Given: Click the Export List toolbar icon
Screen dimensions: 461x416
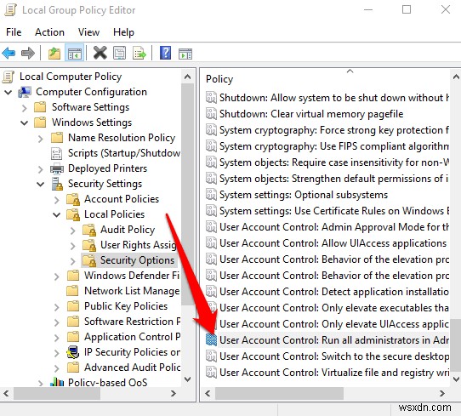Looking at the screenshot, I should 139,54.
